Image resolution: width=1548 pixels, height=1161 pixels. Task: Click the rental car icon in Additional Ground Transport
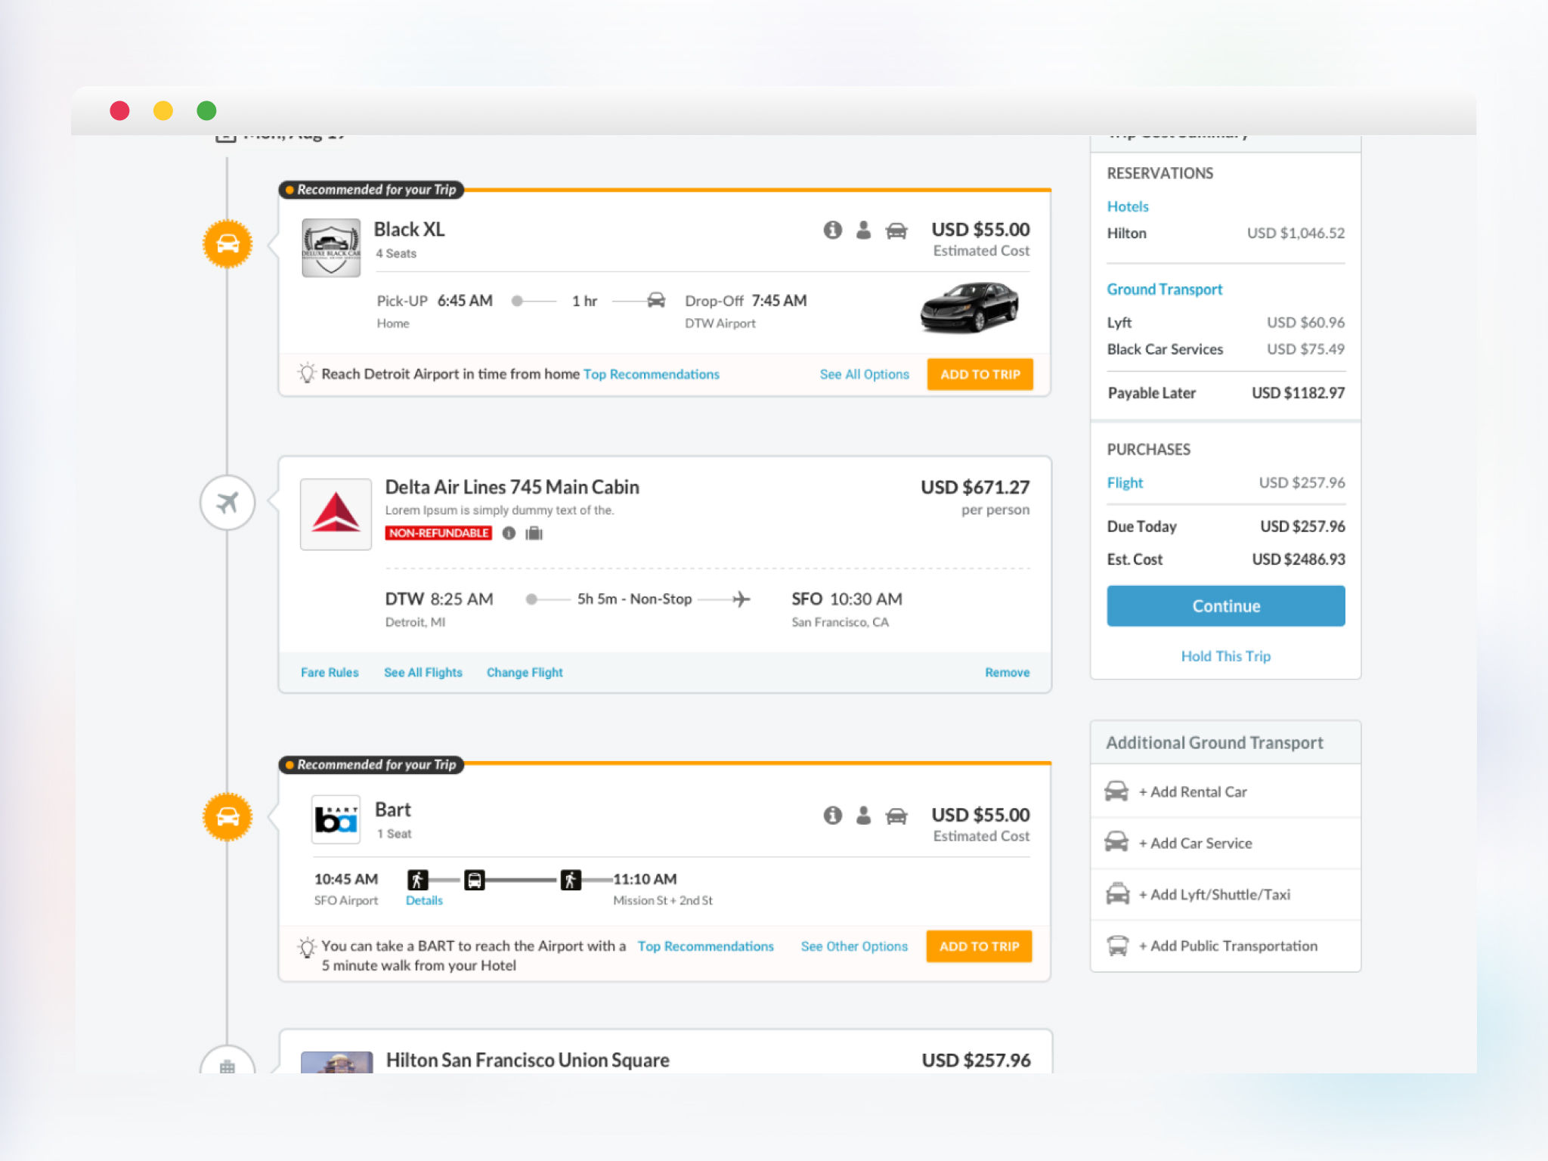pyautogui.click(x=1116, y=791)
